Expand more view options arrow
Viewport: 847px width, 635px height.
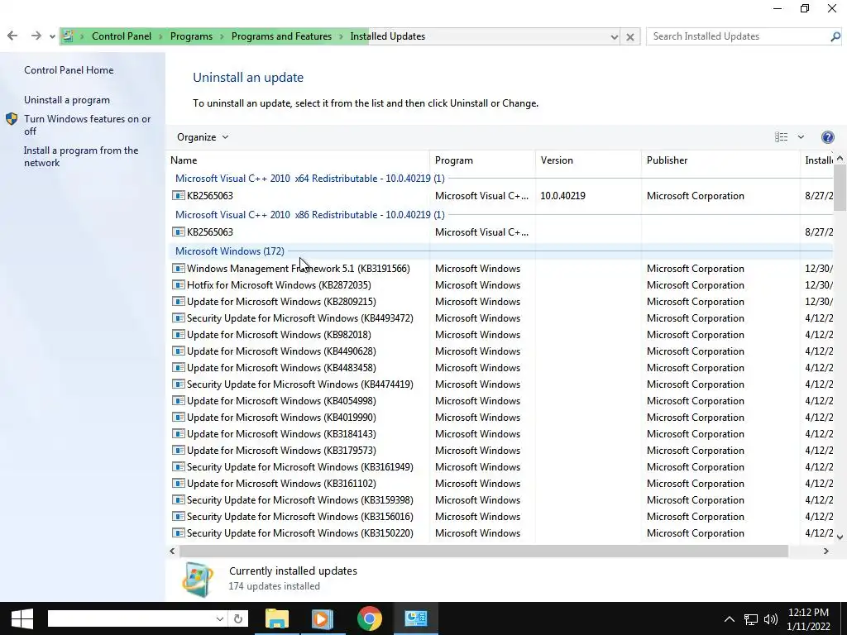click(801, 137)
